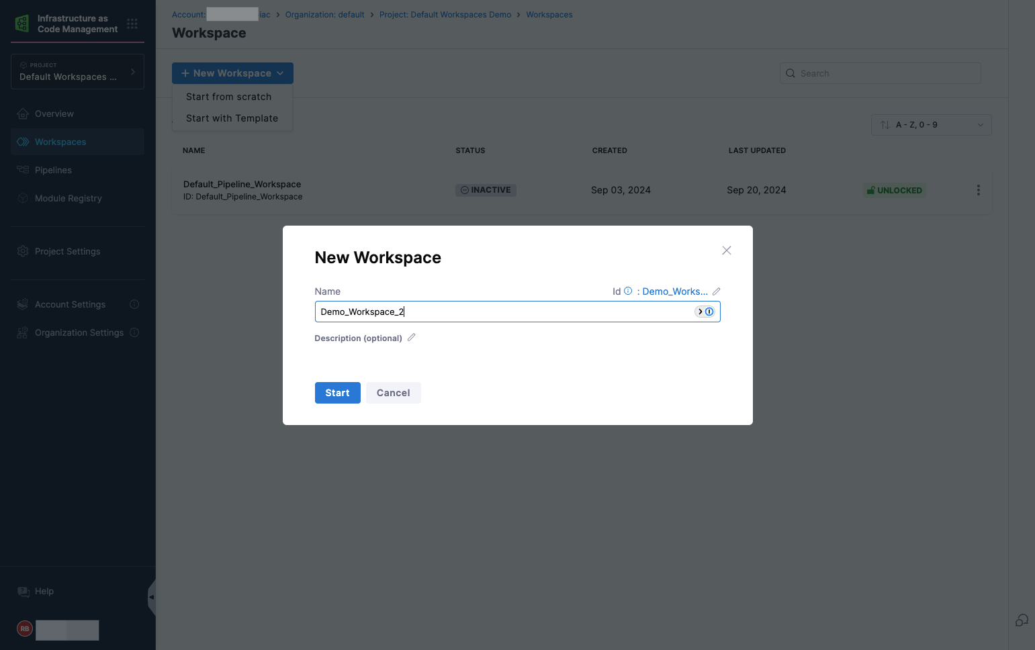
Task: Click the UNLOCKED badge
Action: 894,191
